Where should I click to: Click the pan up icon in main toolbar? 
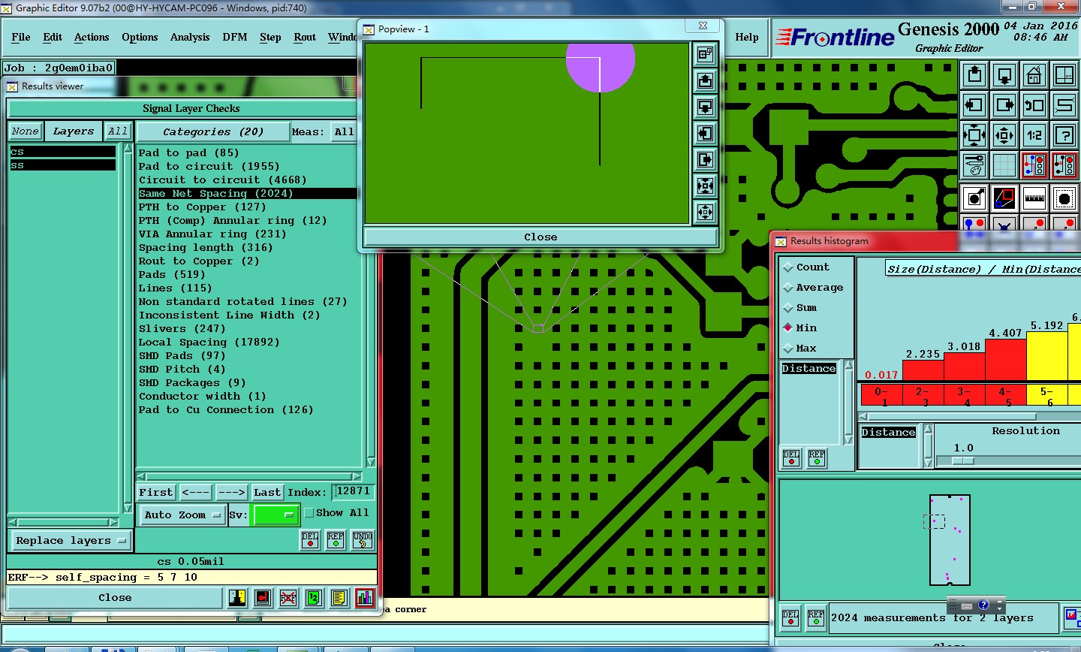pos(974,76)
